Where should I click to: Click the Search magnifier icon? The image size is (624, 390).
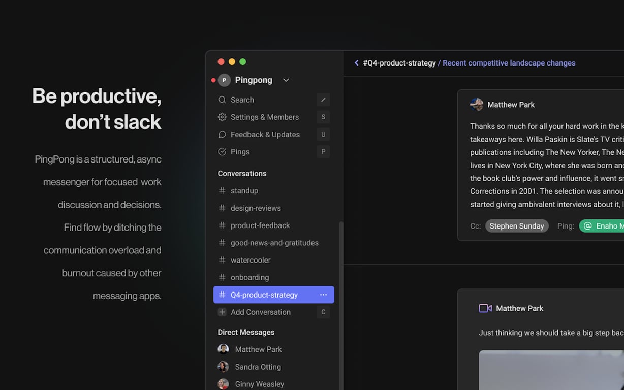pos(222,100)
